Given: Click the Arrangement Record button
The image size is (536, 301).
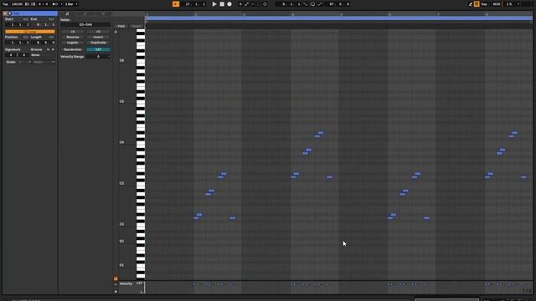Looking at the screenshot, I should pos(229,4).
